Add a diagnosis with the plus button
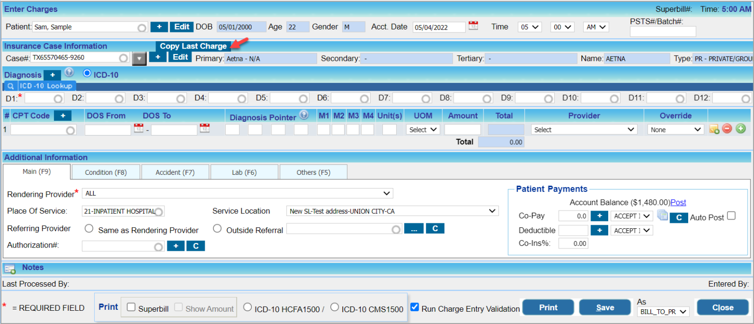This screenshot has height=324, width=754. tap(53, 75)
